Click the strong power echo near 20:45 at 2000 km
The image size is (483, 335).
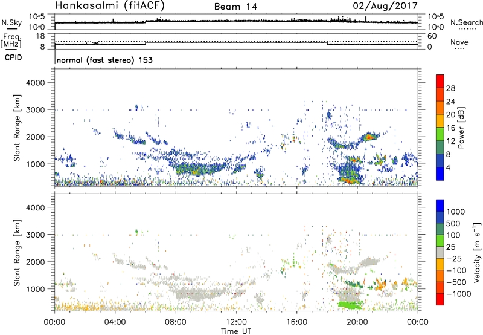tap(369, 137)
